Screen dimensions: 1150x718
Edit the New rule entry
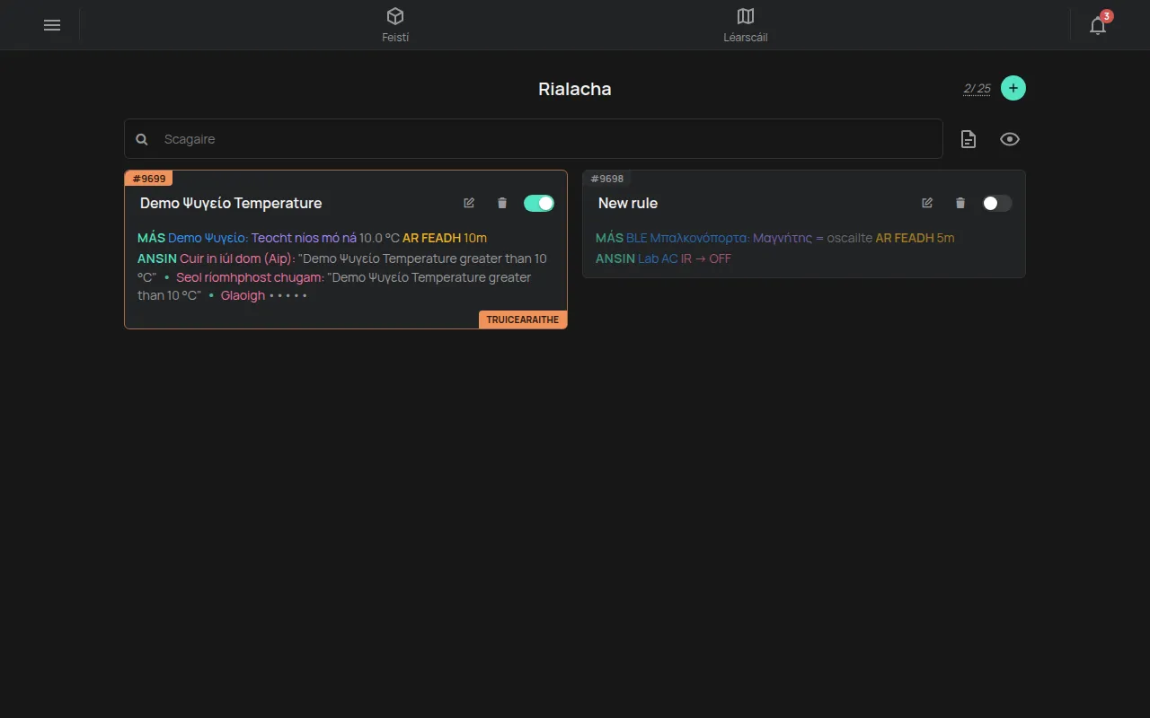click(927, 203)
